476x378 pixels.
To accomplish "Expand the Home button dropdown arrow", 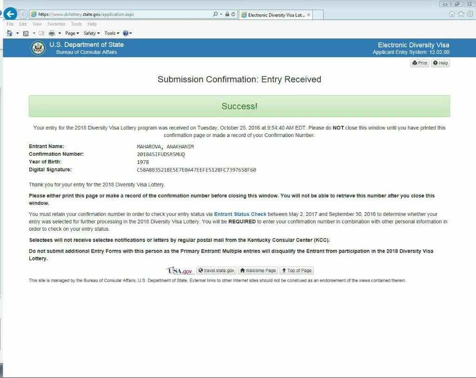I will [17, 33].
